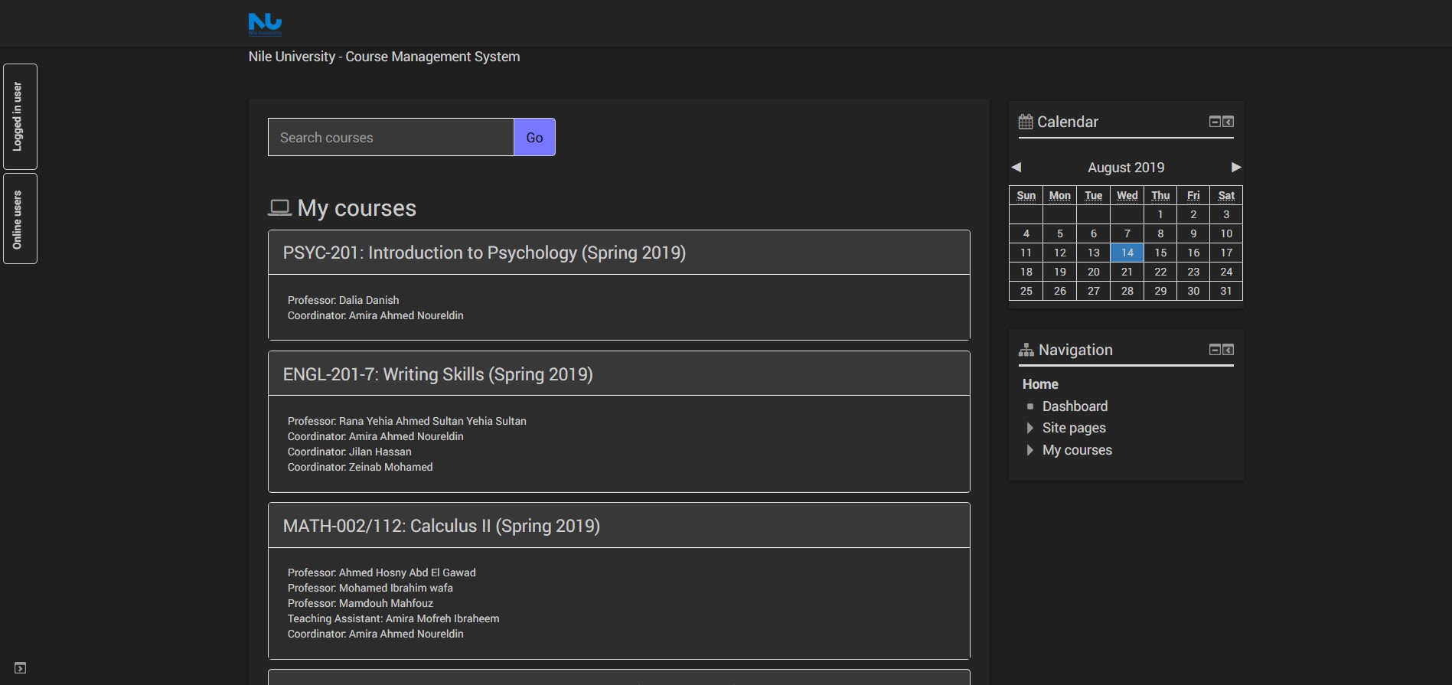Click the Wed column header
This screenshot has width=1452, height=685.
[x=1127, y=195]
